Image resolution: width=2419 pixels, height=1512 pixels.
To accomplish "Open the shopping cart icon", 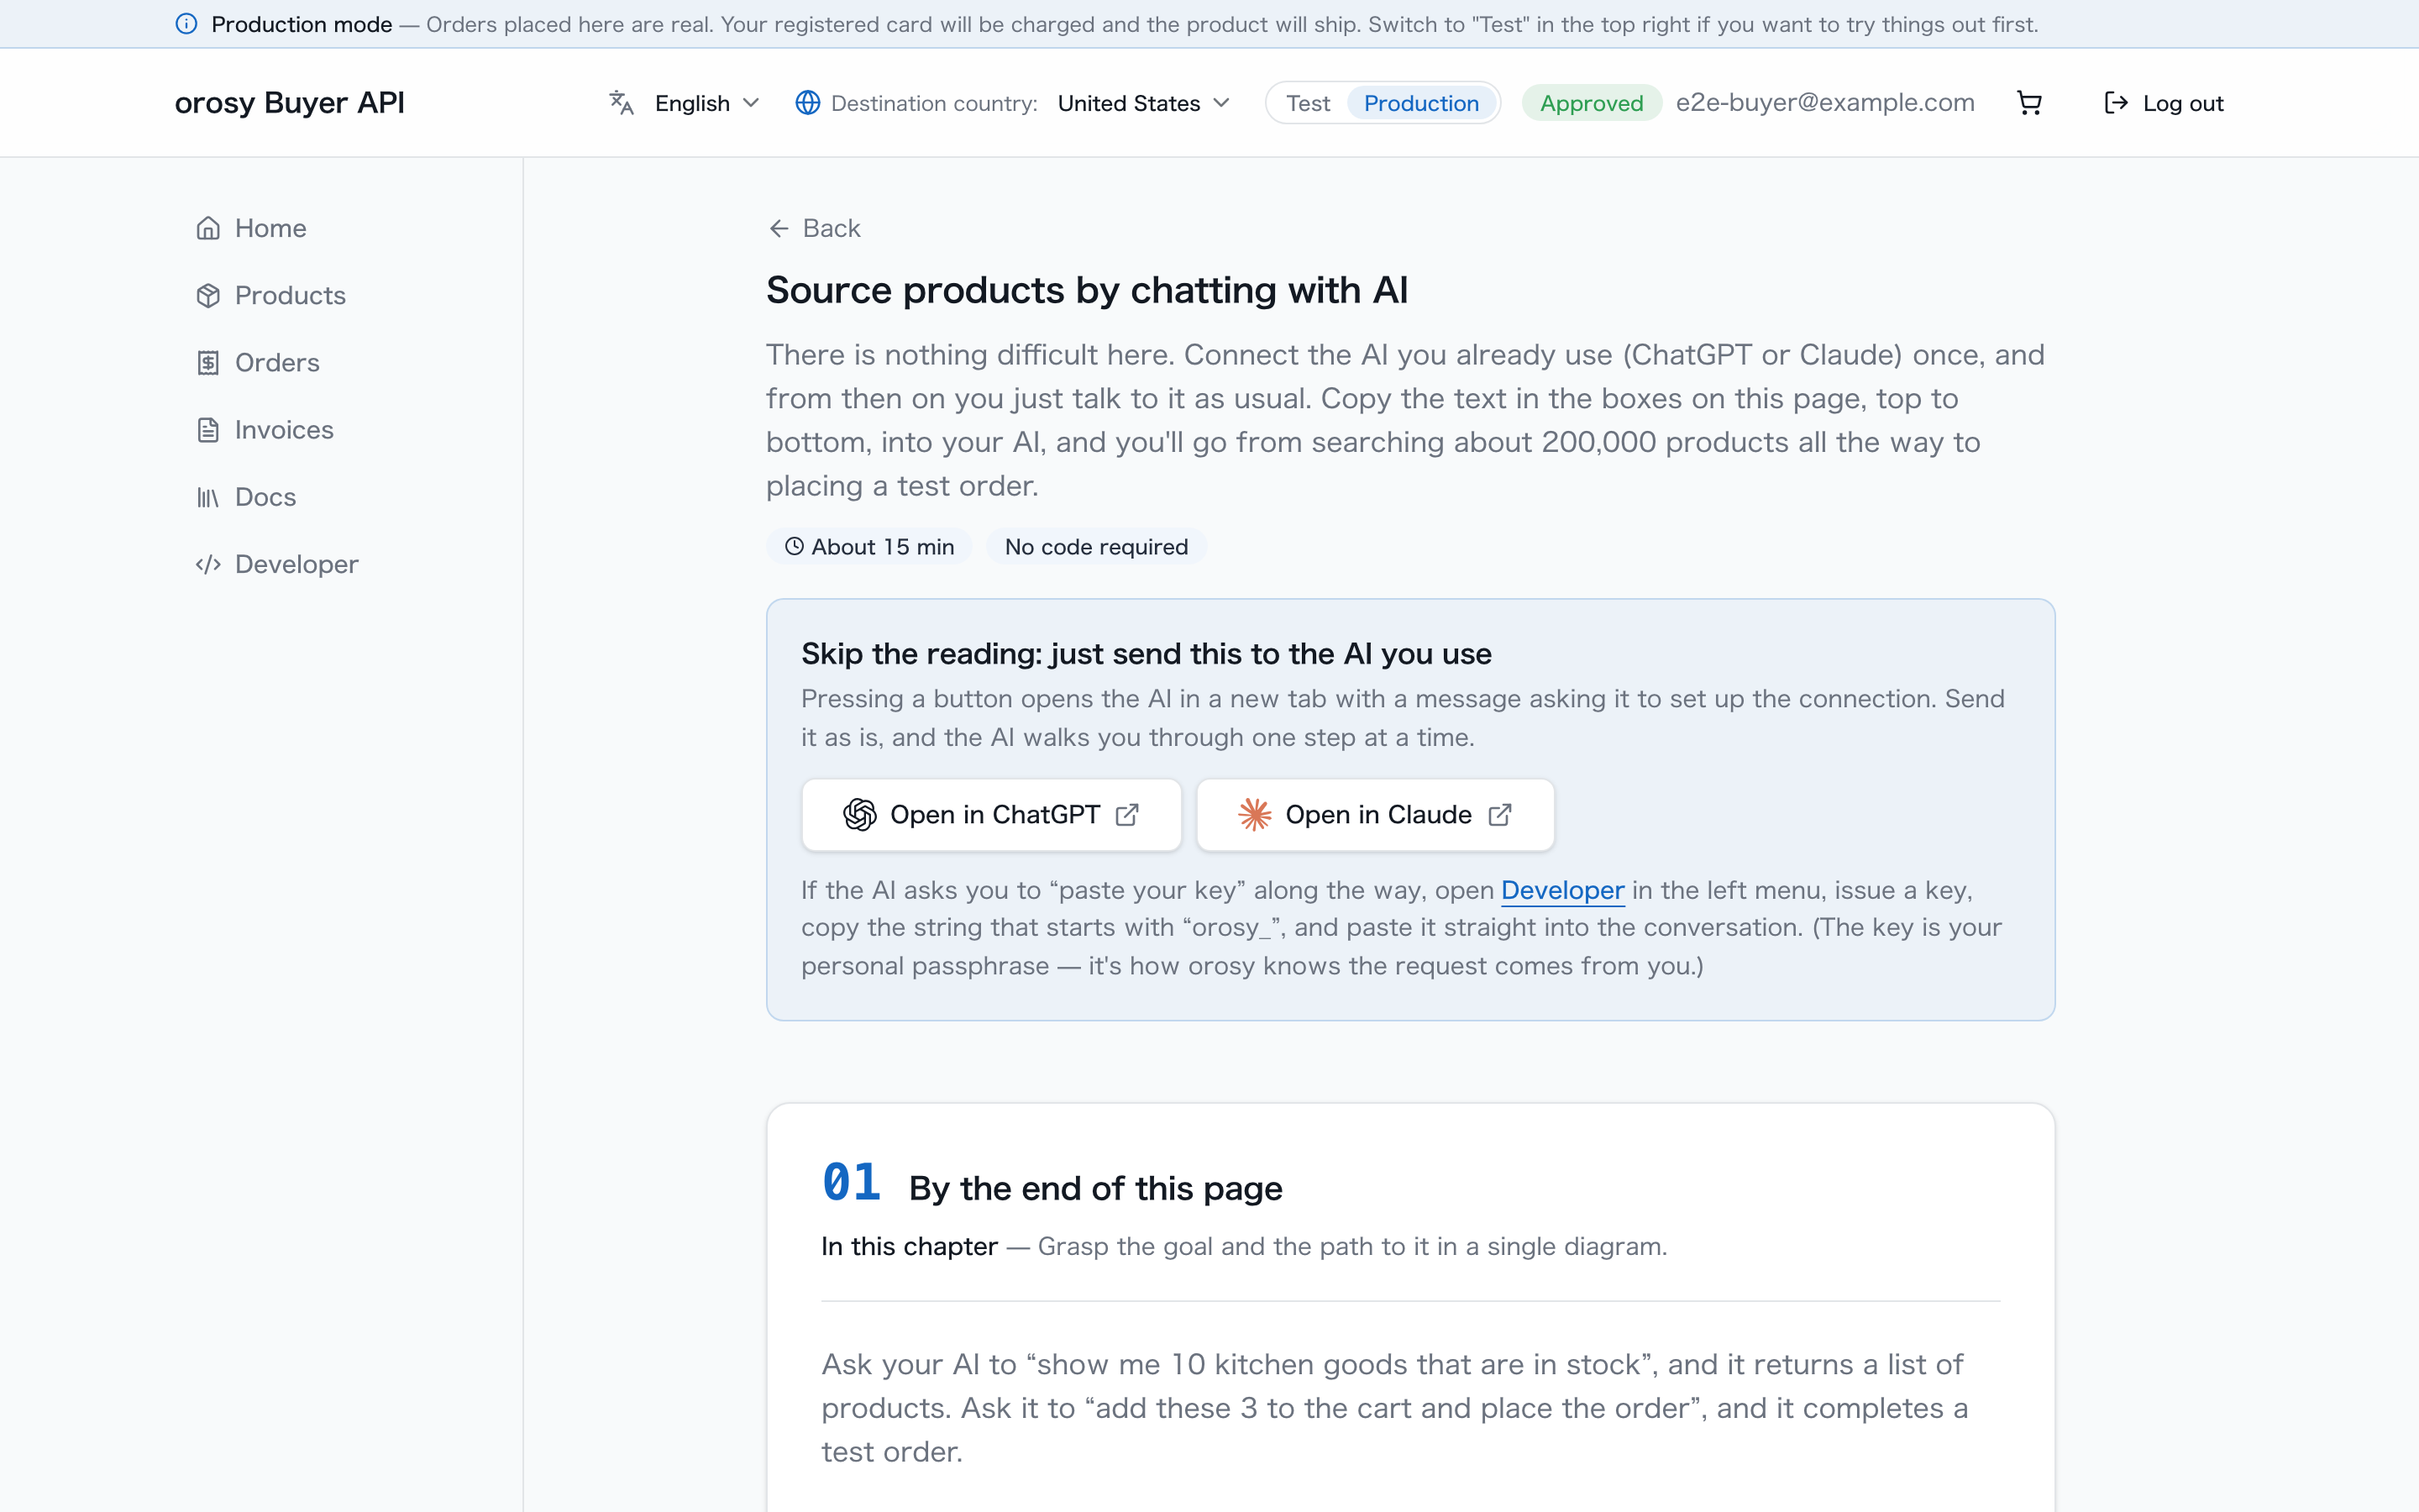I will 2029,103.
